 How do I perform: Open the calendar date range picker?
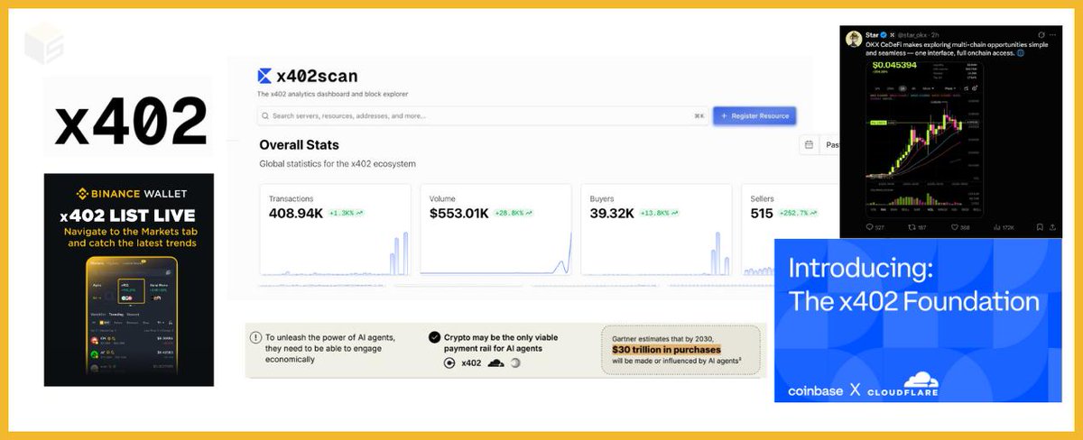[x=810, y=144]
